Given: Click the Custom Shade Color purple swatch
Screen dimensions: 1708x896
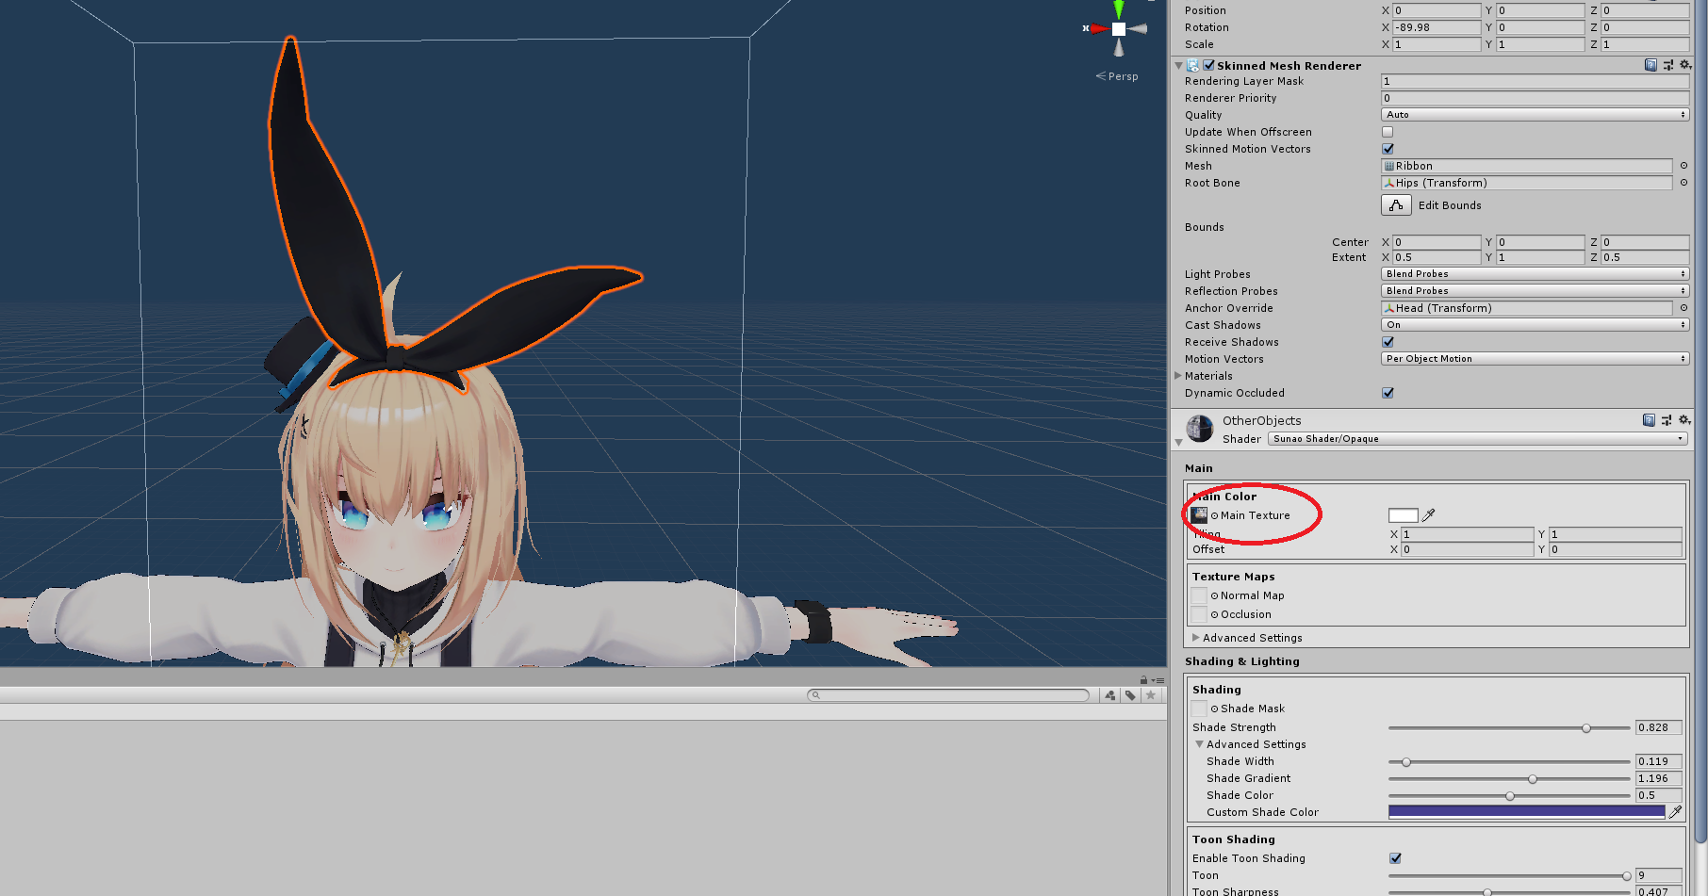Looking at the screenshot, I should pyautogui.click(x=1526, y=812).
